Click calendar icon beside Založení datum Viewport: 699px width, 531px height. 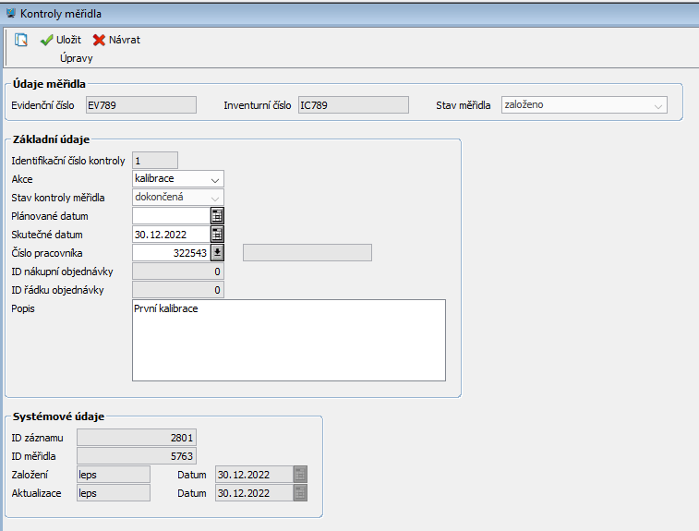(299, 475)
